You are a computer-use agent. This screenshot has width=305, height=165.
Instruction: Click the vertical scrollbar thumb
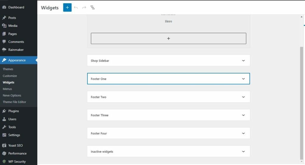[301, 103]
